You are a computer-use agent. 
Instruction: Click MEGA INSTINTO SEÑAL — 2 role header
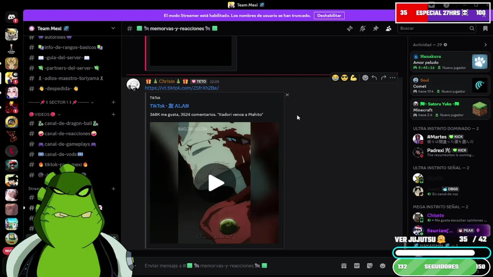(440, 207)
